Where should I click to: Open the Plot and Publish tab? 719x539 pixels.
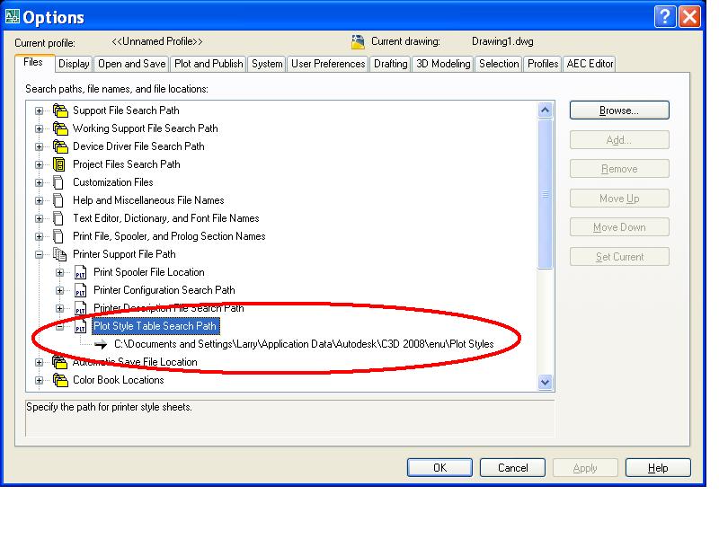click(209, 64)
